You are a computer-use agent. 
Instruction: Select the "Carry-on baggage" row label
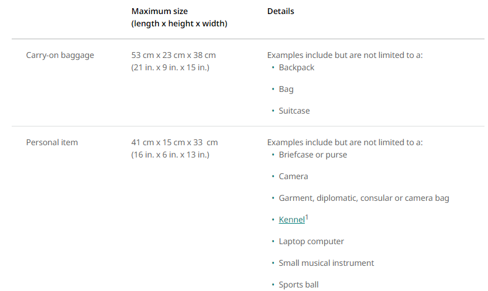click(60, 55)
